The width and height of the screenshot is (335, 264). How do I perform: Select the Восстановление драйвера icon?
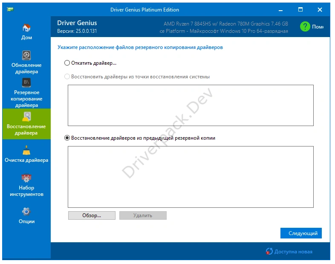click(26, 117)
